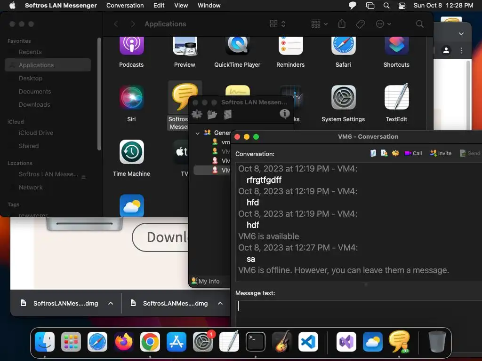Screen dimensions: 482x361
Task: Open Softros status icon in menu bar
Action: pyautogui.click(x=353, y=6)
